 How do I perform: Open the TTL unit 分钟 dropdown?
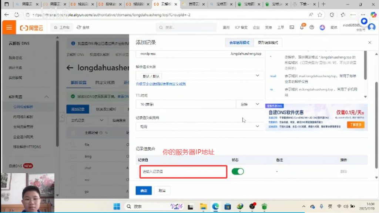click(x=250, y=104)
